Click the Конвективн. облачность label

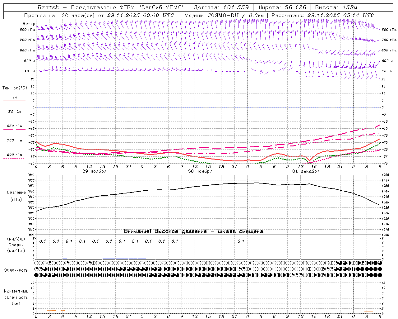[16, 294]
